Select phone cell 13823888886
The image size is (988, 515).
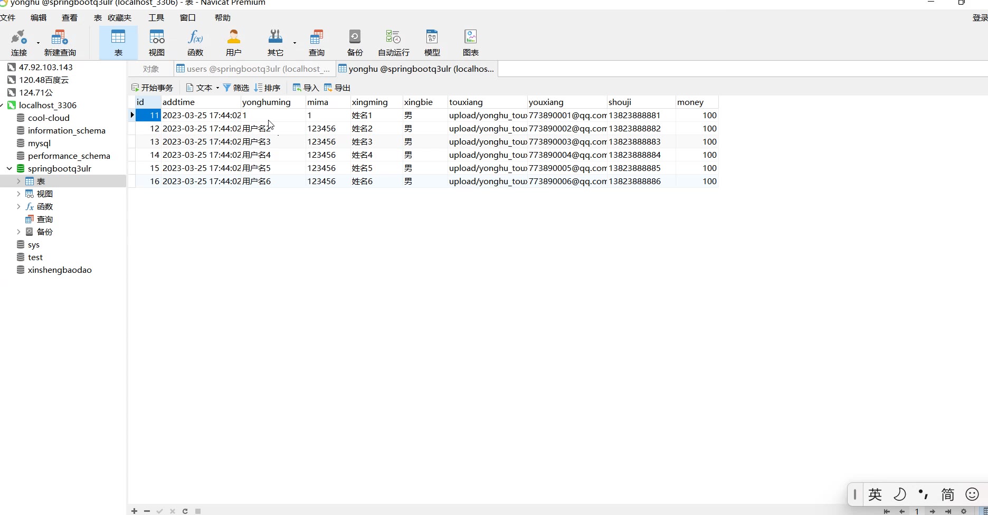641,181
